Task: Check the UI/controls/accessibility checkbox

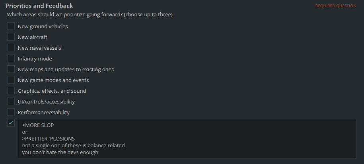Action: (x=11, y=101)
